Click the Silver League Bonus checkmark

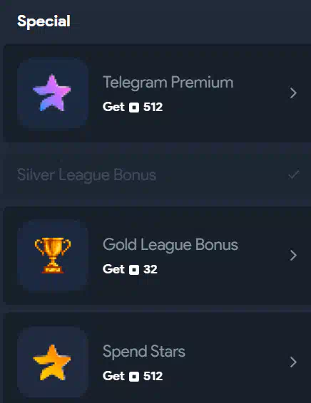pos(294,174)
